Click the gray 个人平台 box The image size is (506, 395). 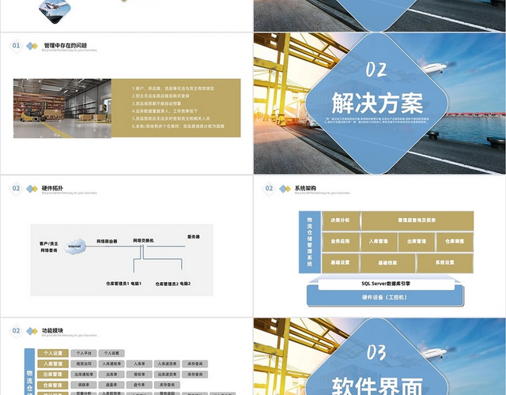[84, 353]
